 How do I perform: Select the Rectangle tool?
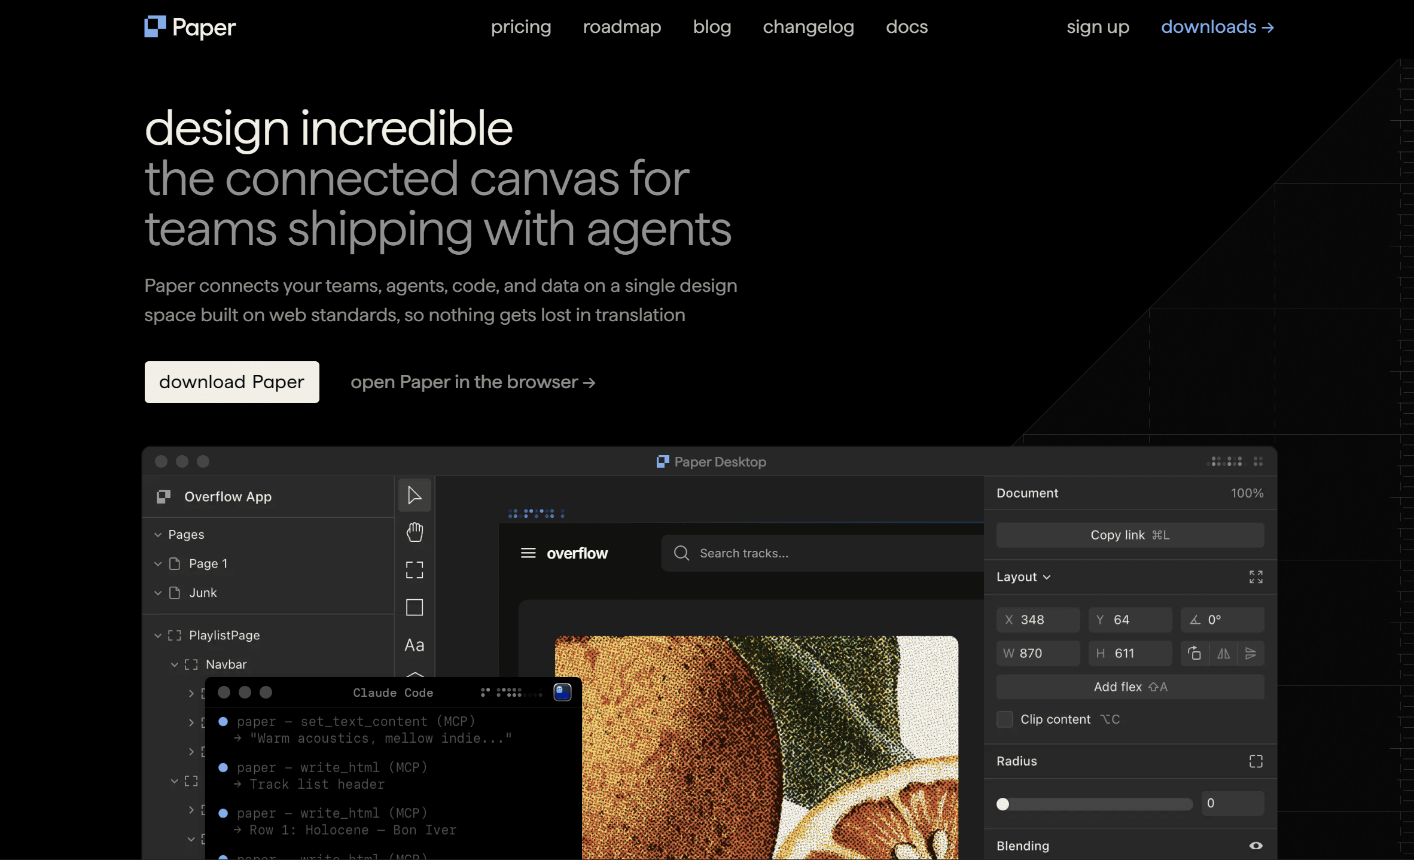[x=414, y=608]
